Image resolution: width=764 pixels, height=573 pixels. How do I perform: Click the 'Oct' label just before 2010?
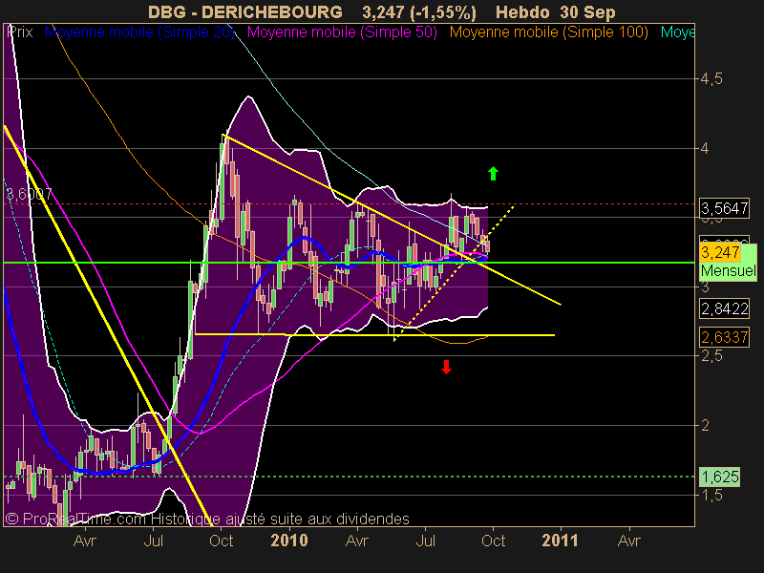click(222, 541)
